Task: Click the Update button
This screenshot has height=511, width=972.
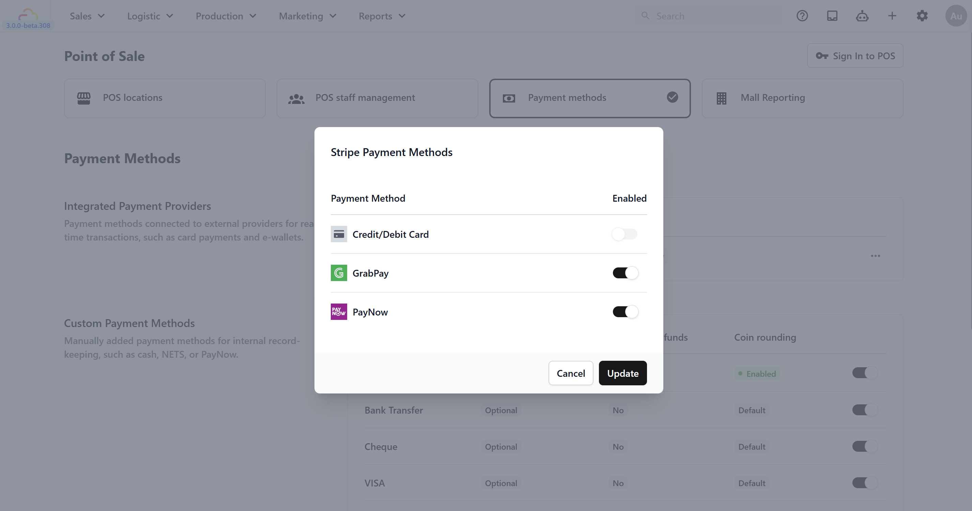Action: [x=622, y=373]
